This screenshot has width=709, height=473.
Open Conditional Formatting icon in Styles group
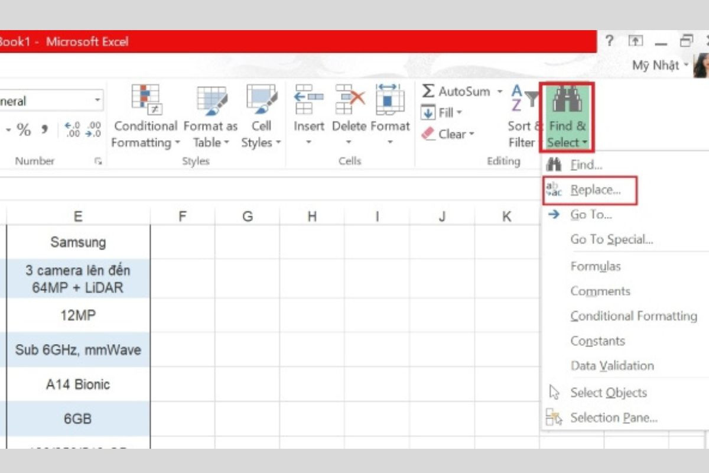[x=145, y=100]
